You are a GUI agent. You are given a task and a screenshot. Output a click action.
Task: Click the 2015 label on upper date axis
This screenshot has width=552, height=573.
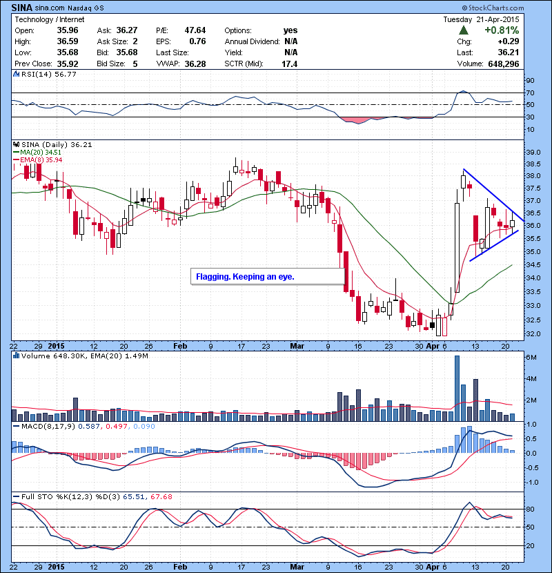tap(56, 346)
